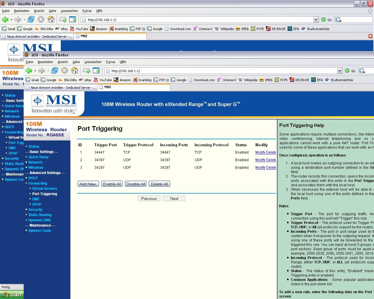The height and width of the screenshot is (299, 374).
Task: Open Virtual Servers in front sidebar
Action: [x=44, y=188]
